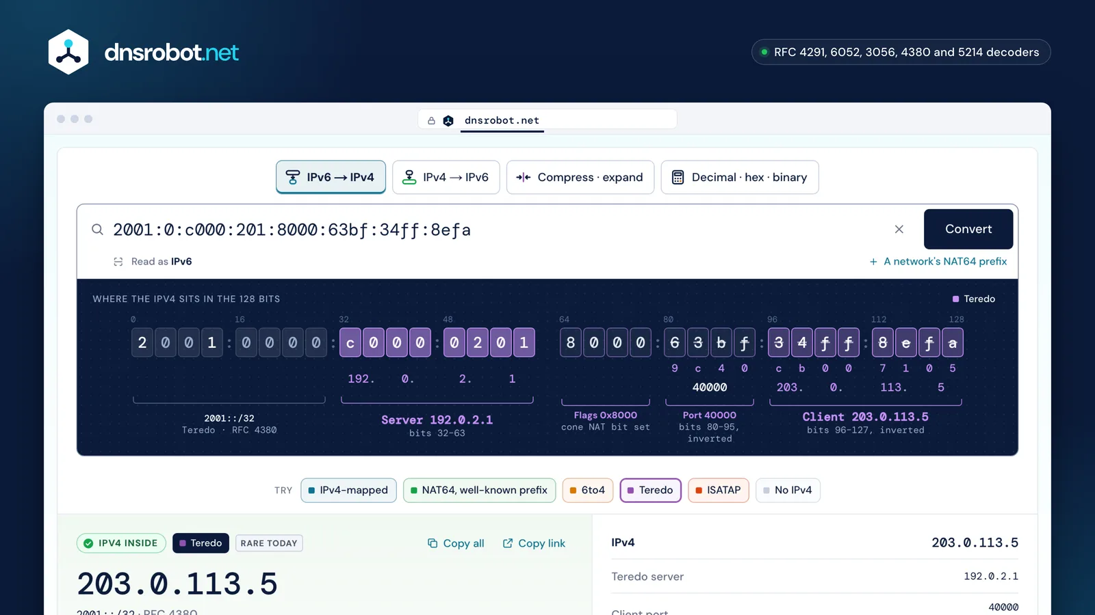Click the scan icon beside Read as IPv6

[118, 262]
